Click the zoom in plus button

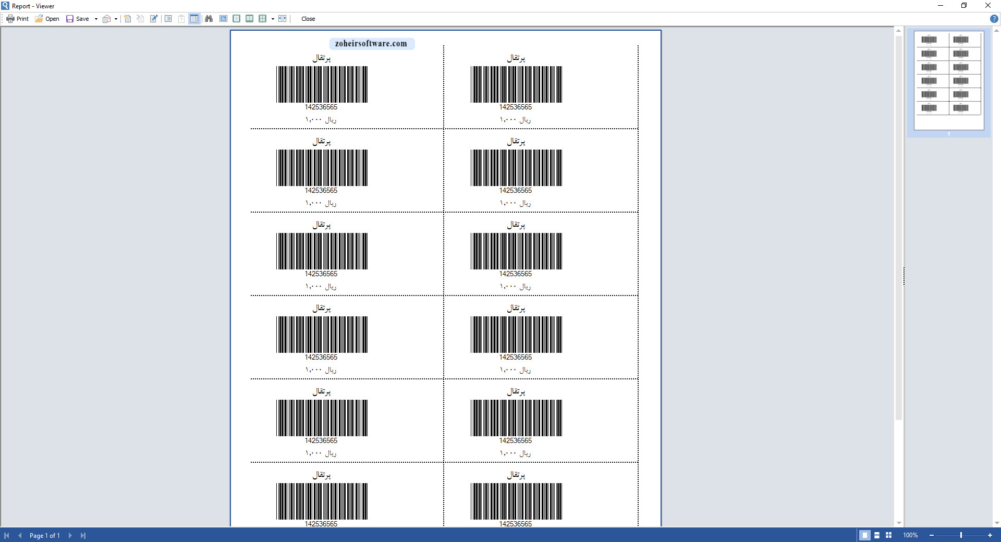click(990, 535)
